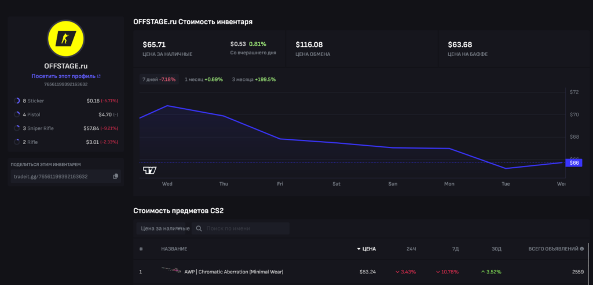
Task: Copy the tradeit.gg inventory share link
Action: pyautogui.click(x=116, y=176)
